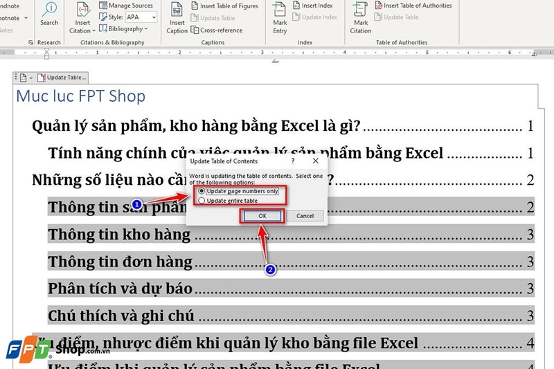Image resolution: width=554 pixels, height=369 pixels.
Task: Click Mark Citation button
Action: [360, 18]
